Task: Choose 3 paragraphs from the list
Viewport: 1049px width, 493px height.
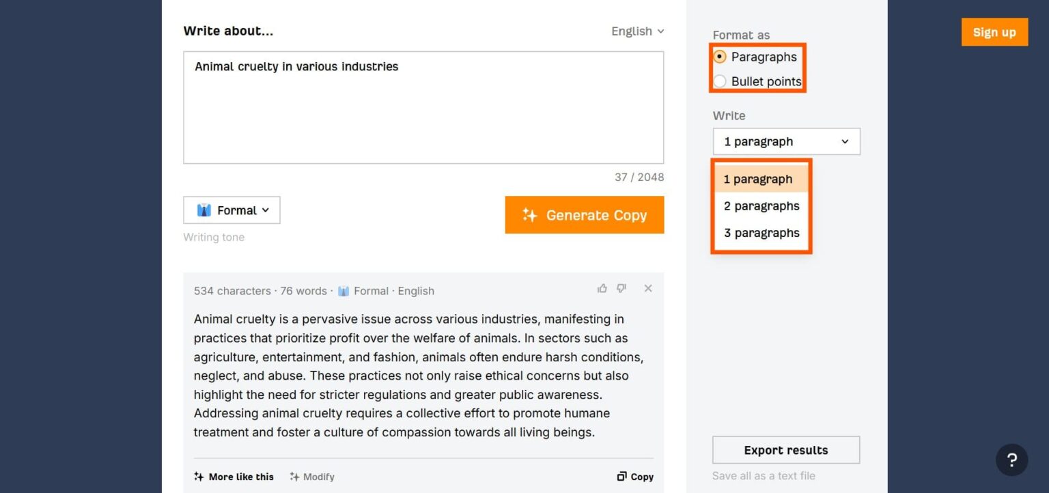Action: point(761,233)
